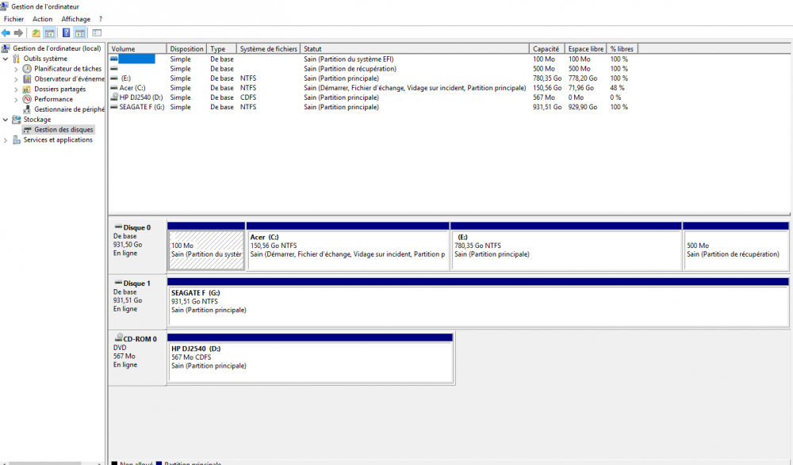The image size is (793, 465).
Task: Click the Partition principale legend swatch
Action: [x=159, y=463]
